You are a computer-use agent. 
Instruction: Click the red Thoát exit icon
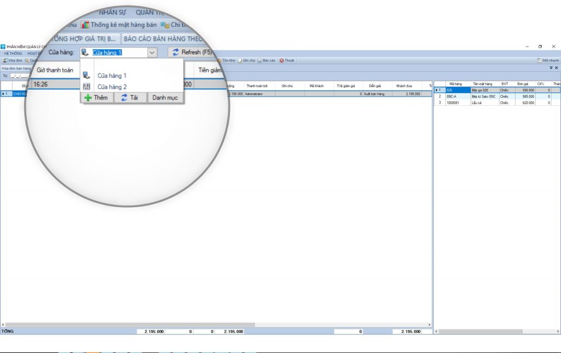coord(282,60)
